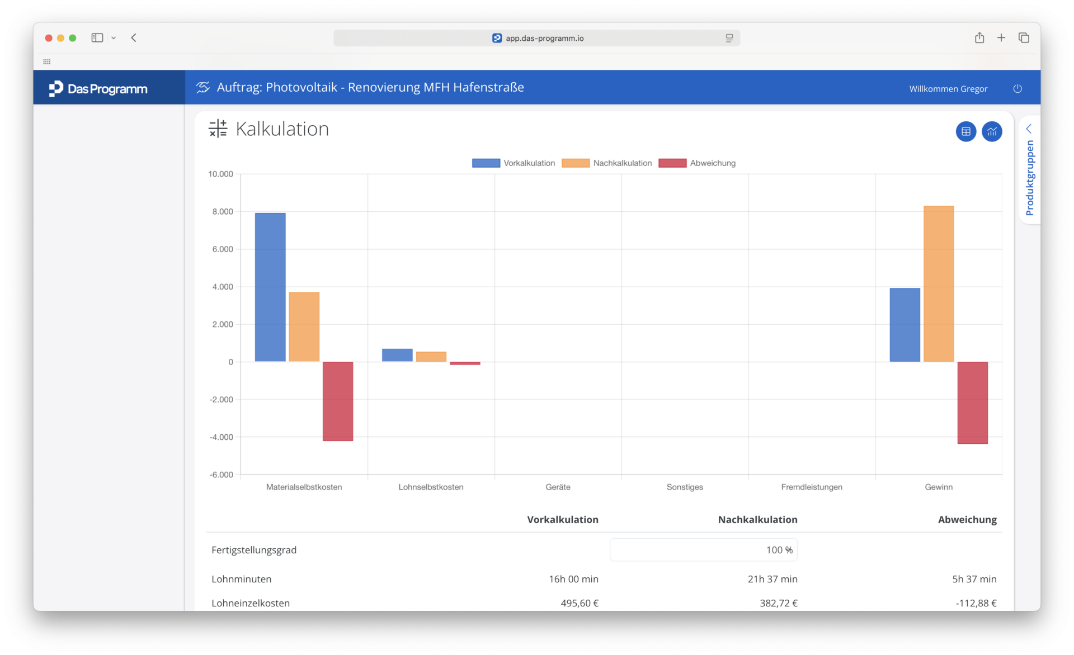Open a new Safari tab

1001,38
